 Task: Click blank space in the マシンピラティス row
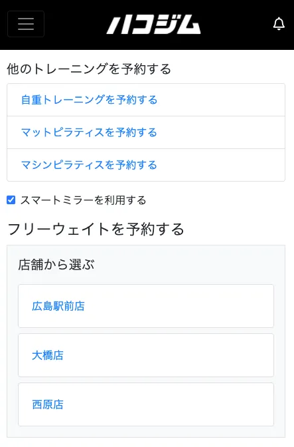[x=222, y=165]
